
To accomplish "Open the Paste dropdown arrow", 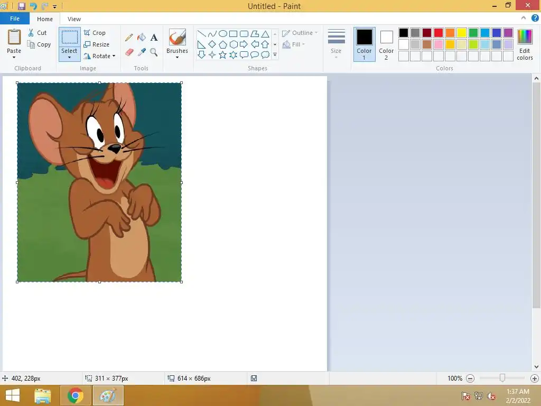I will 14,58.
